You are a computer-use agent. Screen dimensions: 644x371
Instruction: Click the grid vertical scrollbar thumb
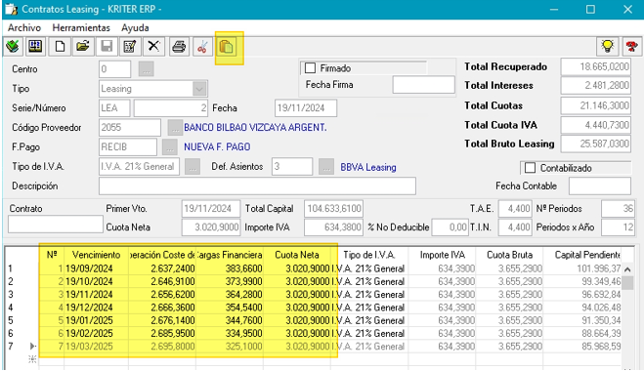click(x=627, y=283)
